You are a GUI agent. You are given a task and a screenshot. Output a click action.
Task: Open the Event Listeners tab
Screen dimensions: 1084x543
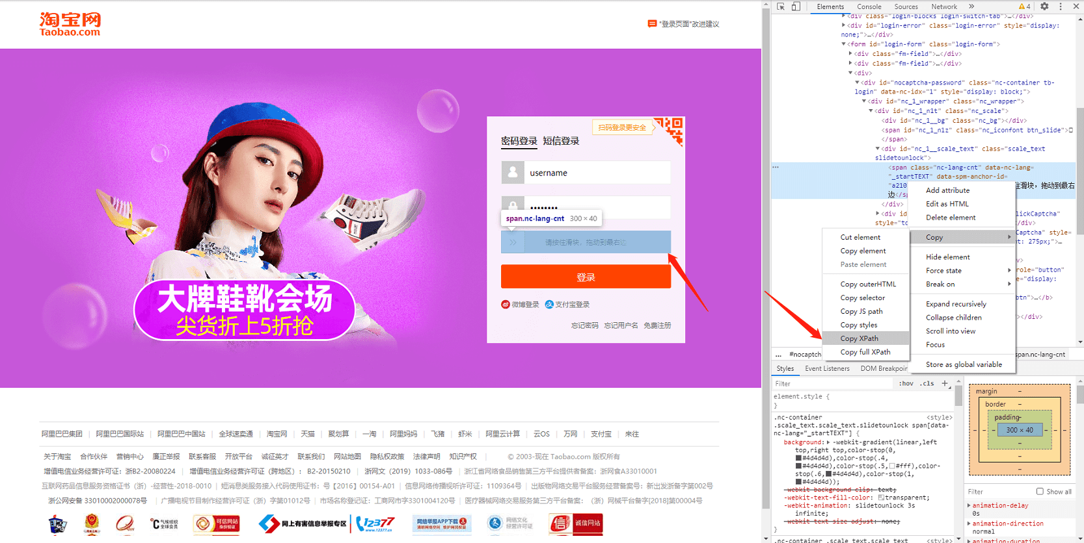[827, 368]
